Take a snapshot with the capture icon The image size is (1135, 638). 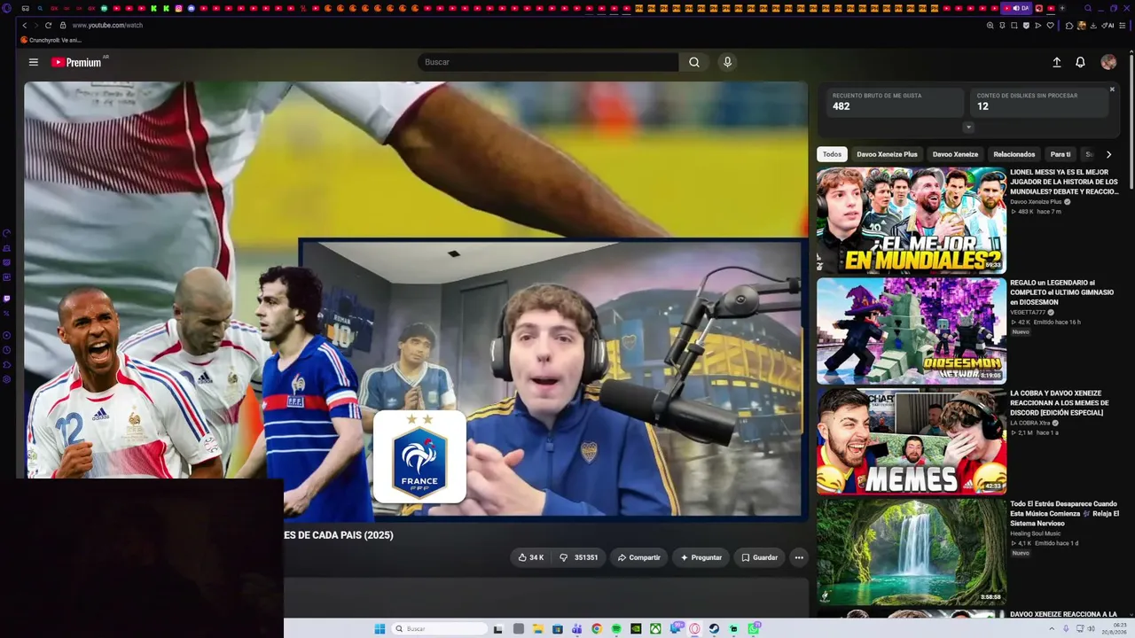pyautogui.click(x=1014, y=26)
